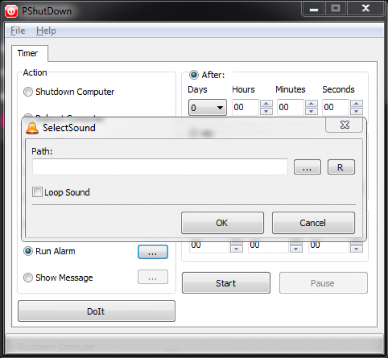Decrease the Minutes spinner value
388x358 pixels.
(311, 111)
